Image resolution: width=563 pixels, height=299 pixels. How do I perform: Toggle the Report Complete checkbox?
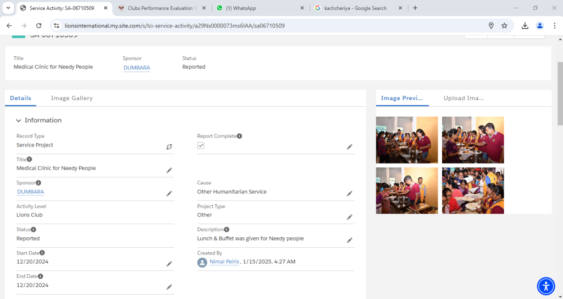click(201, 145)
